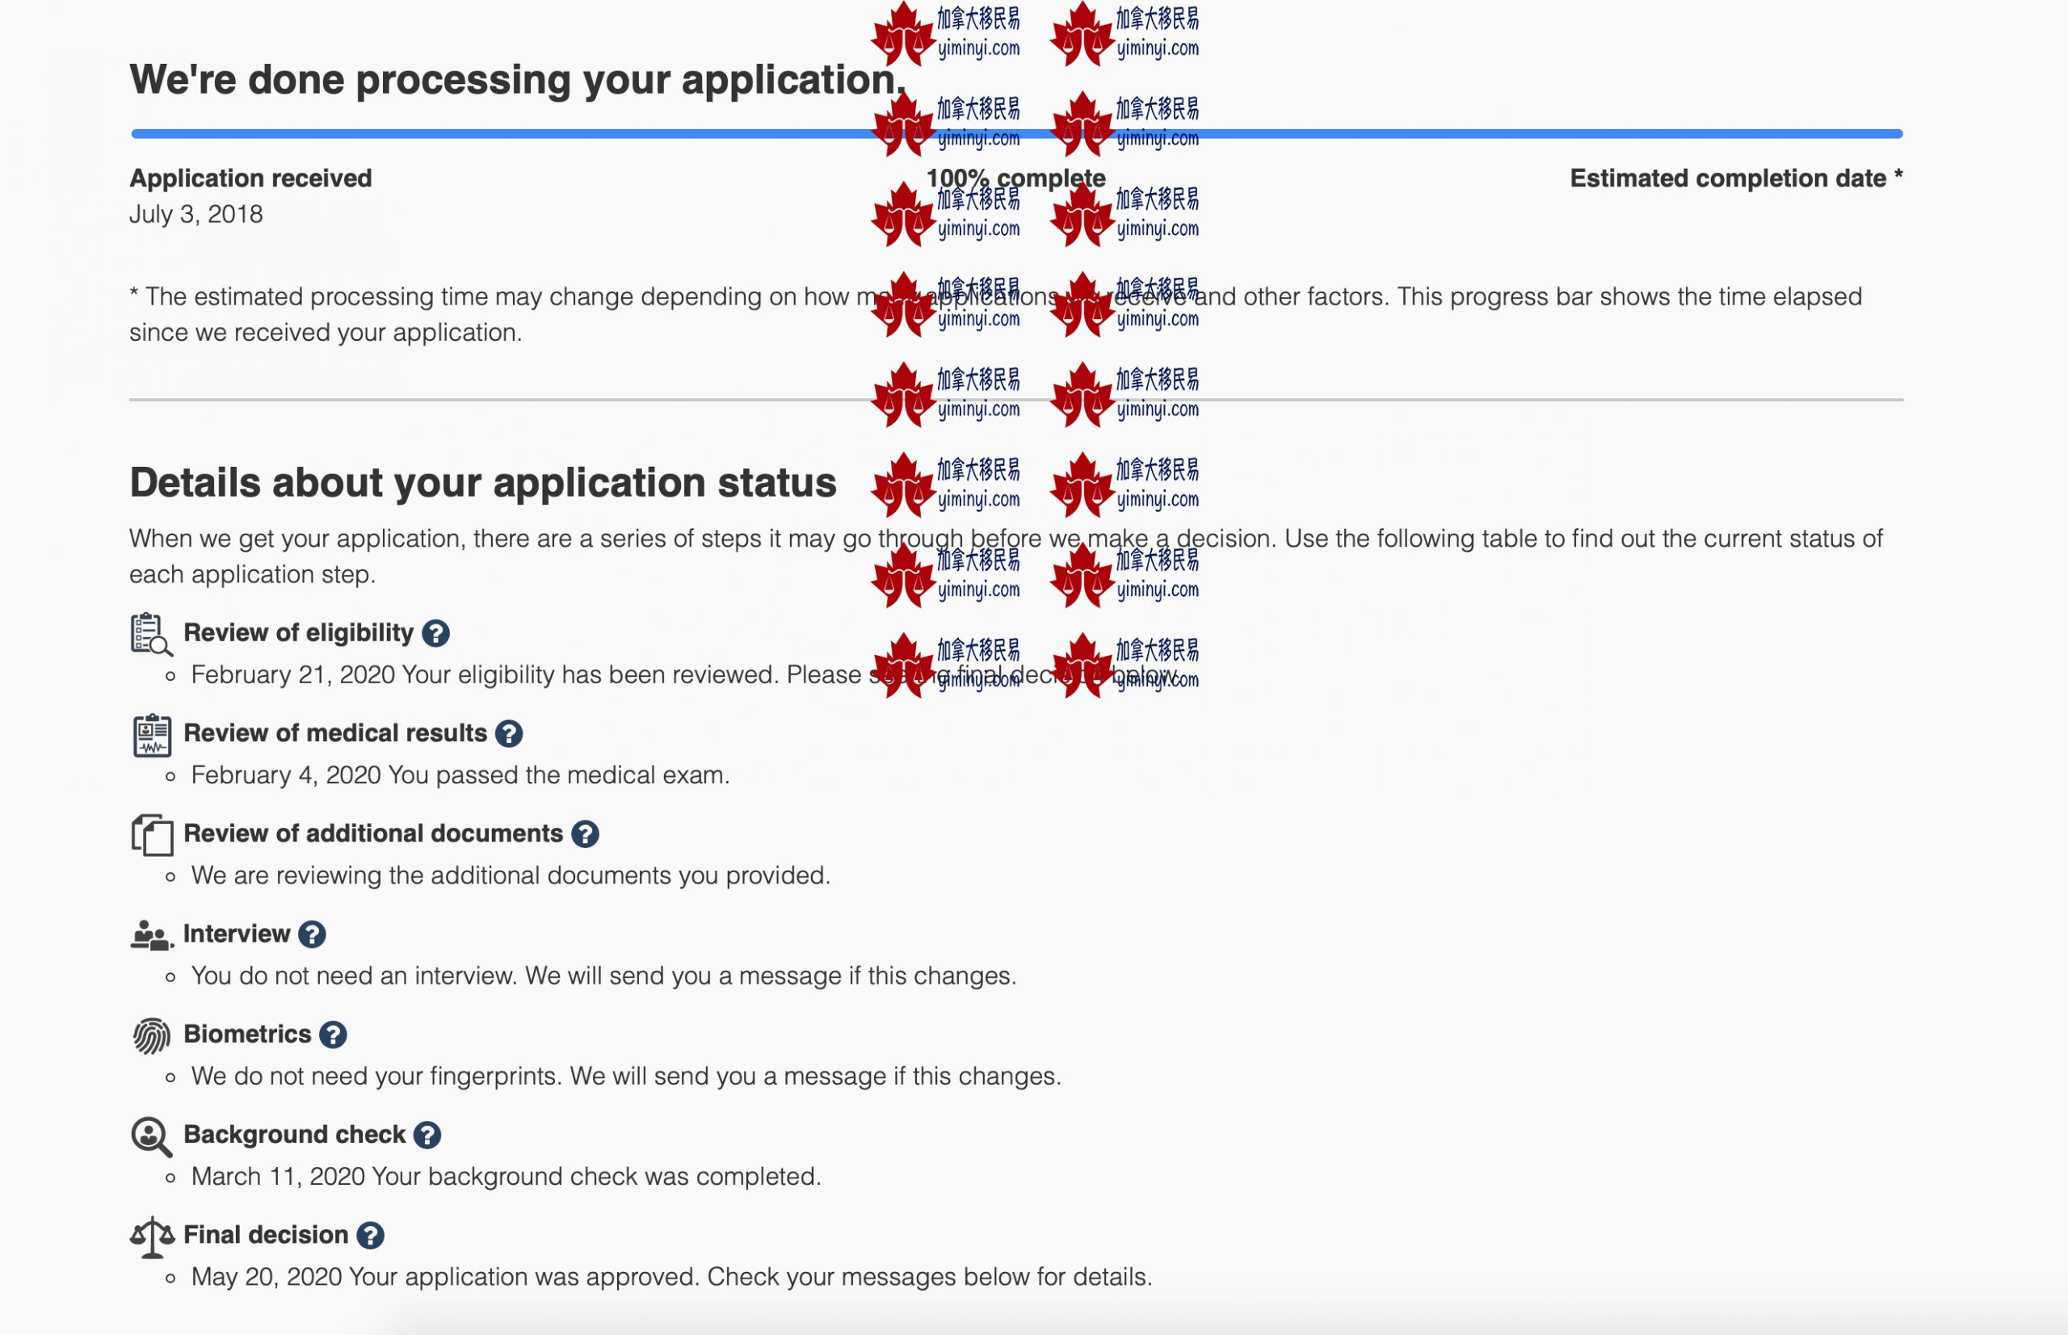Click the background check magnifier icon
The image size is (2068, 1335).
pyautogui.click(x=151, y=1136)
